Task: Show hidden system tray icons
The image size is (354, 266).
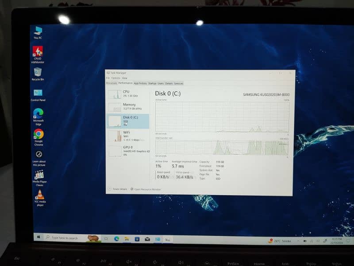Action: (x=298, y=241)
